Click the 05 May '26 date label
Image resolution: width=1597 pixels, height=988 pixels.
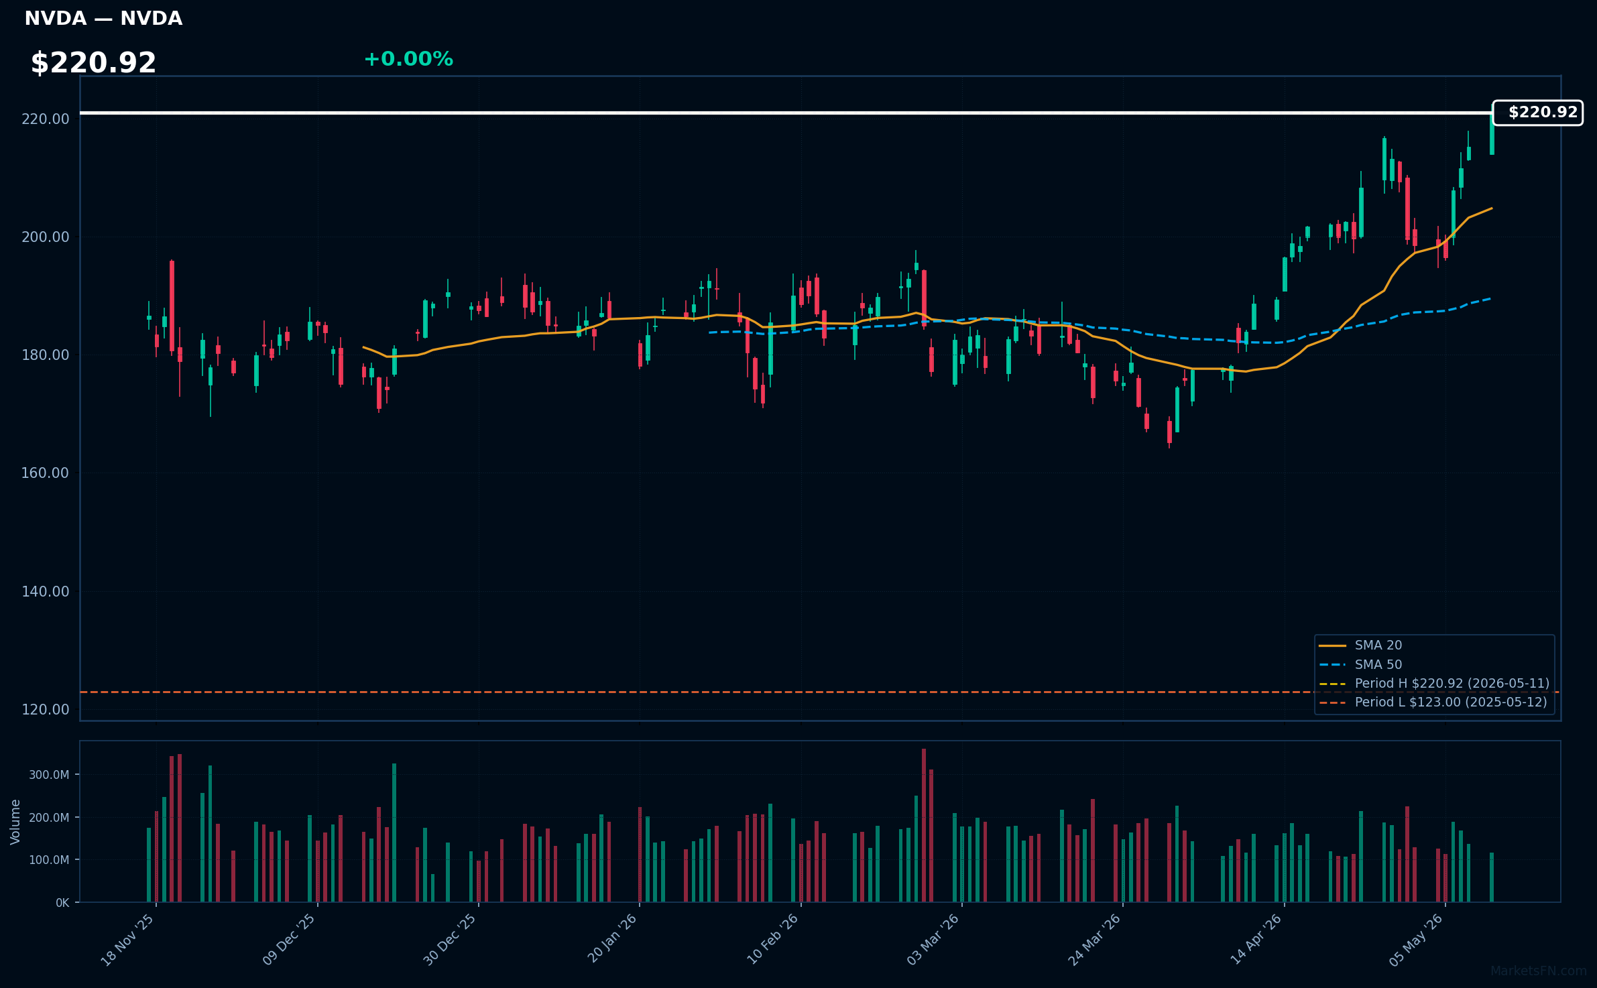[1416, 940]
